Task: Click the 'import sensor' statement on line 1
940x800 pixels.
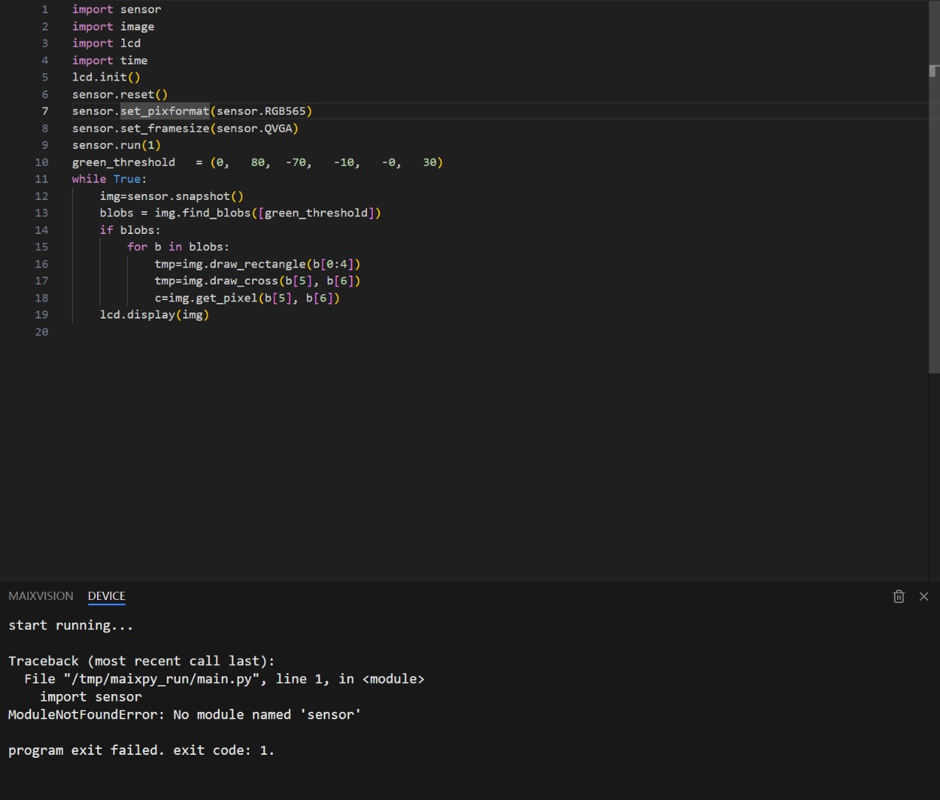Action: click(x=116, y=10)
